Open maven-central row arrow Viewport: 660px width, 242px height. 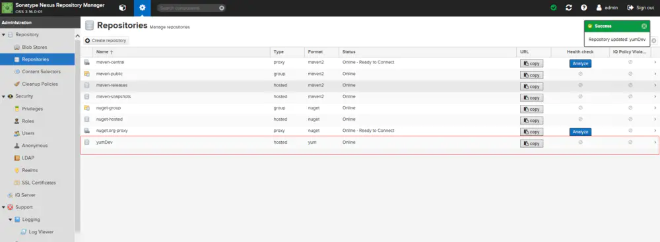point(655,62)
